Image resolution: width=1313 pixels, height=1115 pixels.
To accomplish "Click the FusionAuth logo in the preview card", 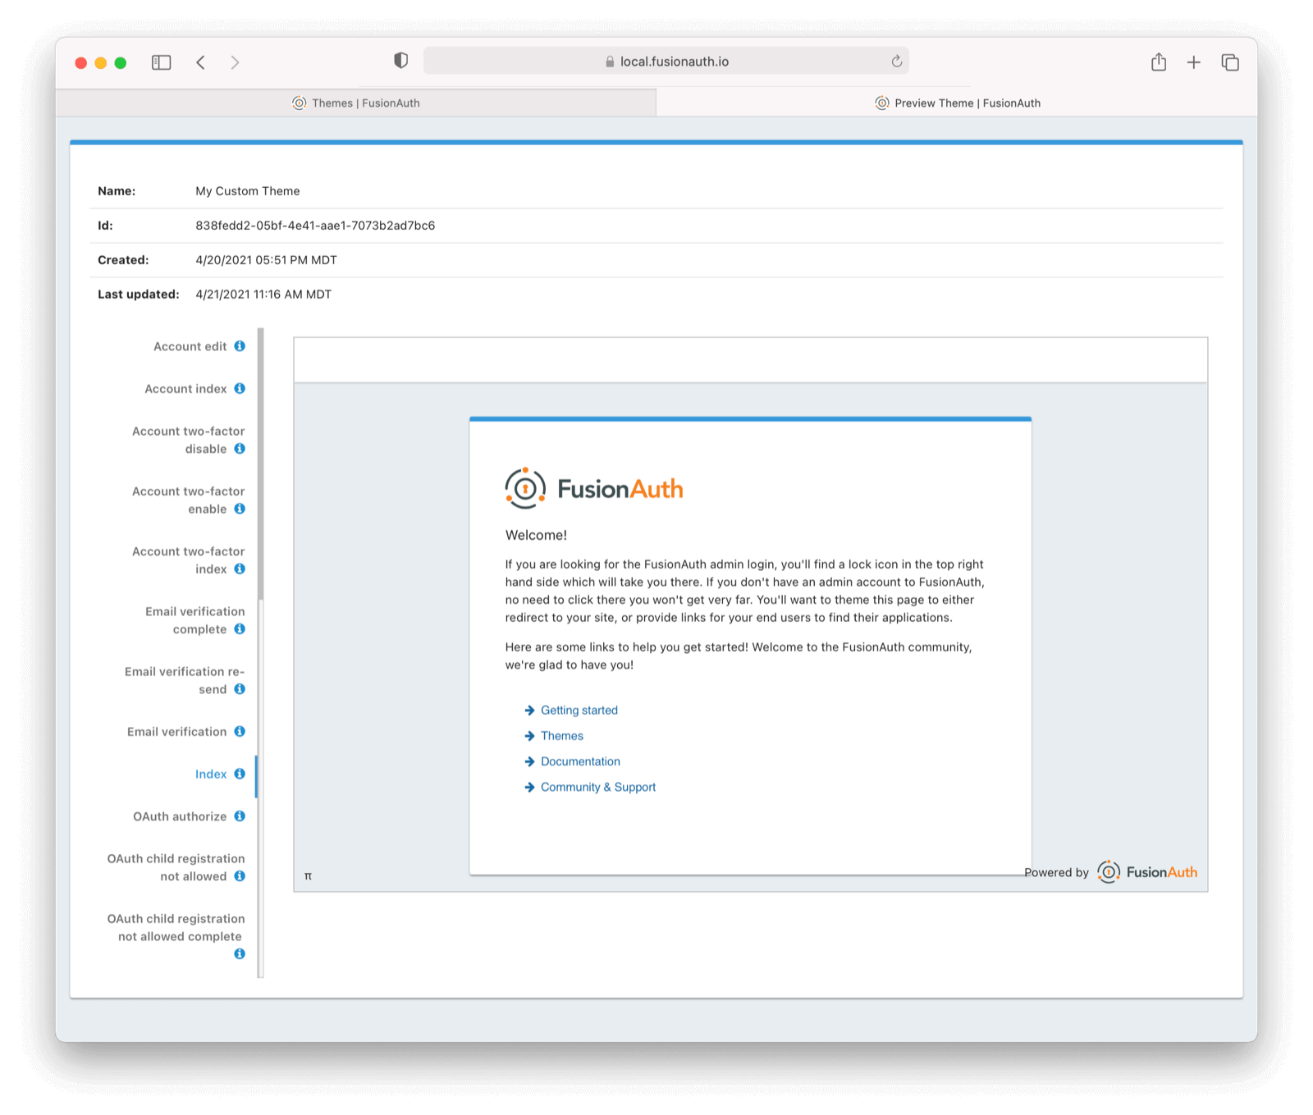I will [x=594, y=488].
